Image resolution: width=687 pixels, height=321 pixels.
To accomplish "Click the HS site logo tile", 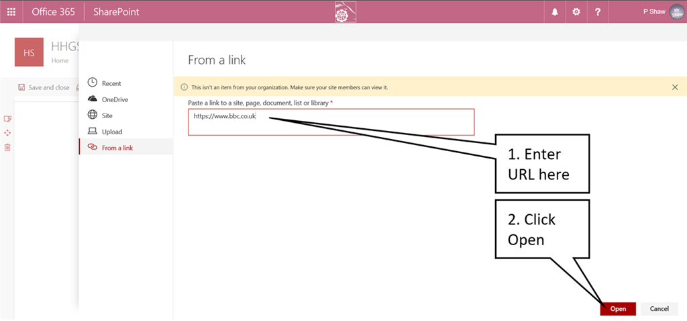I will [29, 52].
